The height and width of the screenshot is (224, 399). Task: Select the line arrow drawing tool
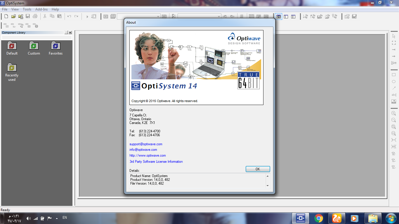tap(394, 88)
